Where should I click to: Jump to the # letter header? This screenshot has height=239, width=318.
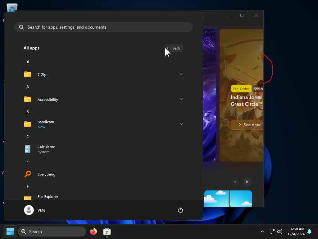pos(28,62)
